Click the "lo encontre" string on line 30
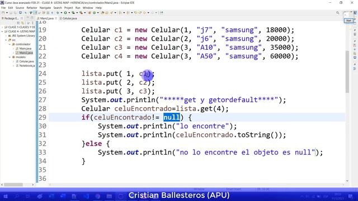Image resolution: width=358 pixels, height=201 pixels. [202, 126]
